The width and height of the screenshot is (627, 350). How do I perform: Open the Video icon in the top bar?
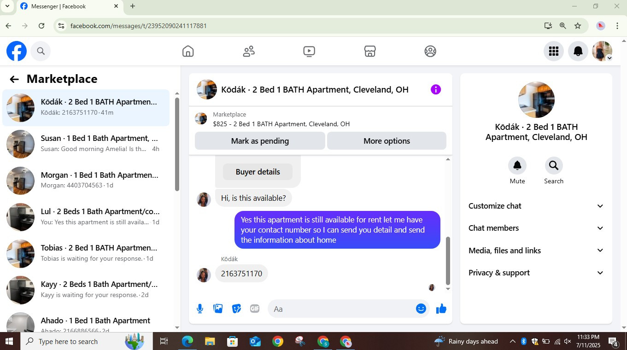[x=309, y=51]
